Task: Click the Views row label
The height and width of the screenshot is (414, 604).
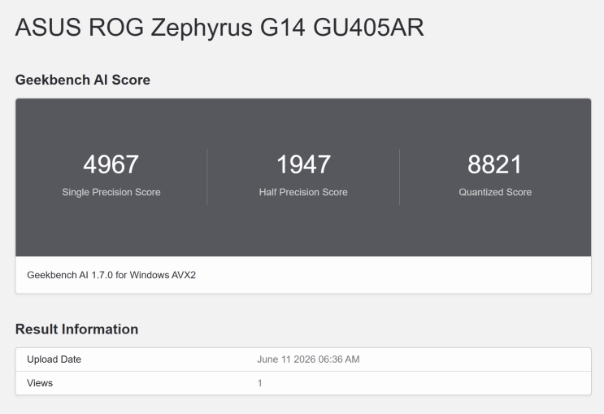Action: pyautogui.click(x=40, y=383)
